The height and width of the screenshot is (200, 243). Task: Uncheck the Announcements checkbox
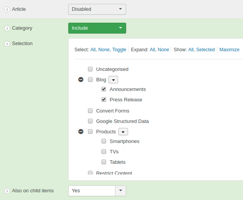tap(104, 89)
